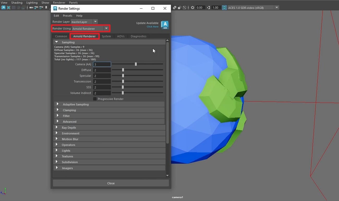This screenshot has width=339, height=201.
Task: Switch to the AOVs tab
Action: [x=120, y=36]
